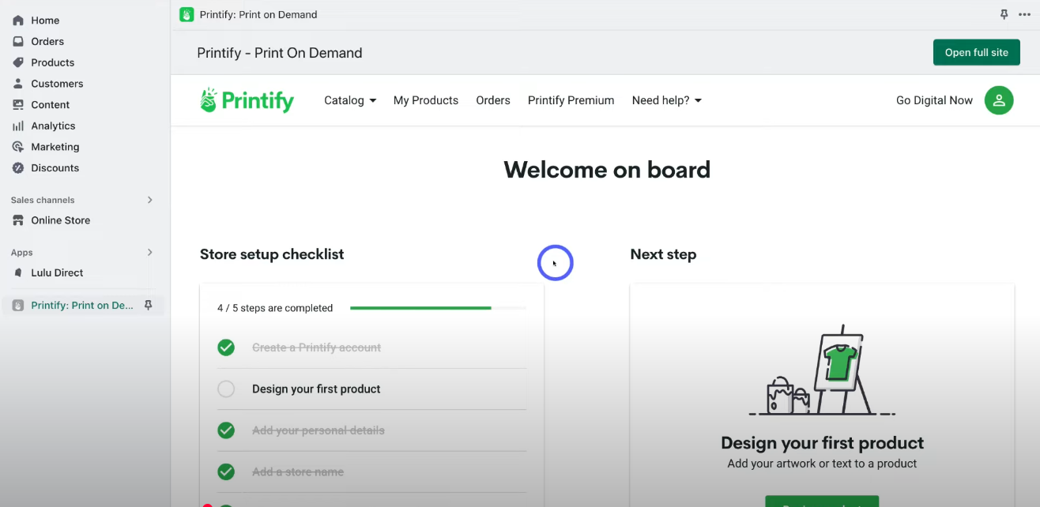The height and width of the screenshot is (507, 1040).
Task: Click the Customers person icon
Action: 18,84
